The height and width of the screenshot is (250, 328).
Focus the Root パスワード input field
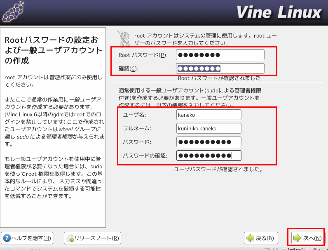tap(220, 55)
